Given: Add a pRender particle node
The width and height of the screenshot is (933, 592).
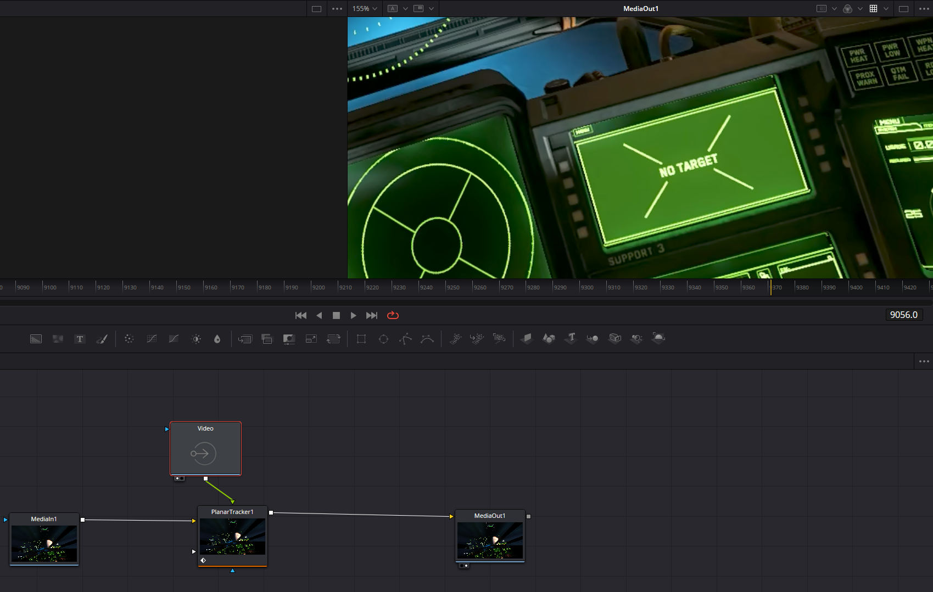Looking at the screenshot, I should pos(499,339).
